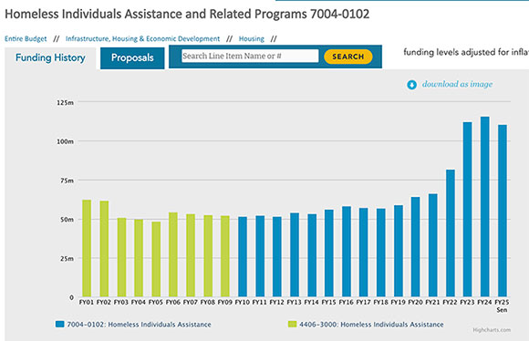Toggle the blue 7004-0102 legend swatch
The width and height of the screenshot is (529, 341).
click(x=59, y=325)
